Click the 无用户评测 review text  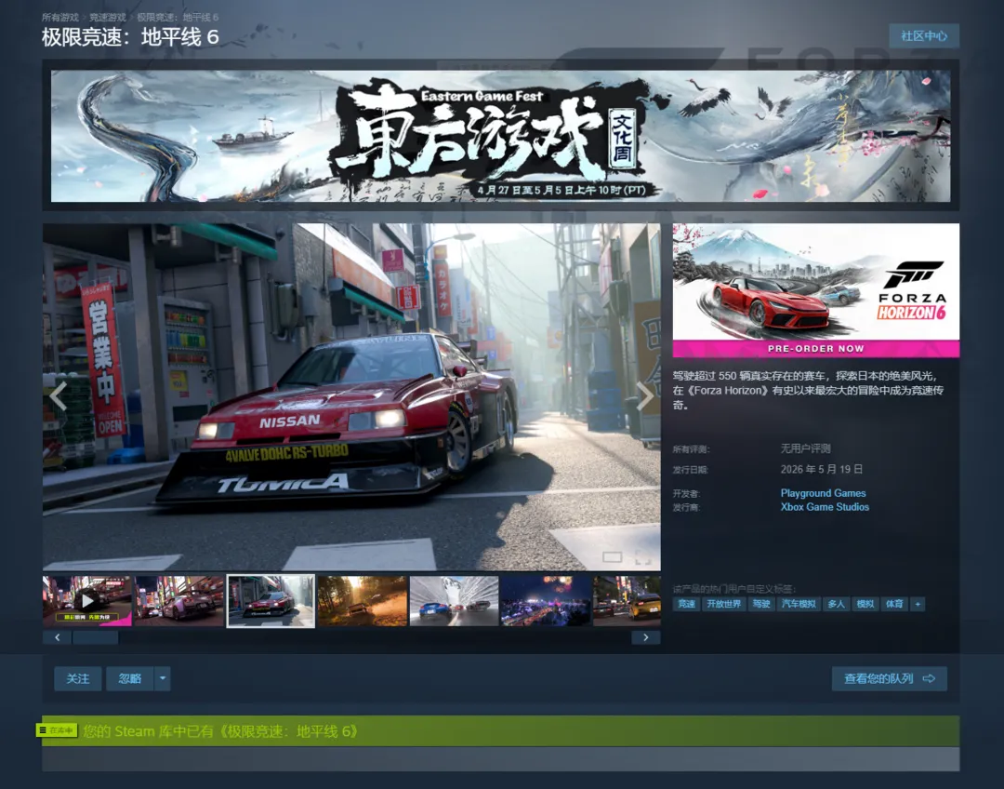pyautogui.click(x=805, y=448)
